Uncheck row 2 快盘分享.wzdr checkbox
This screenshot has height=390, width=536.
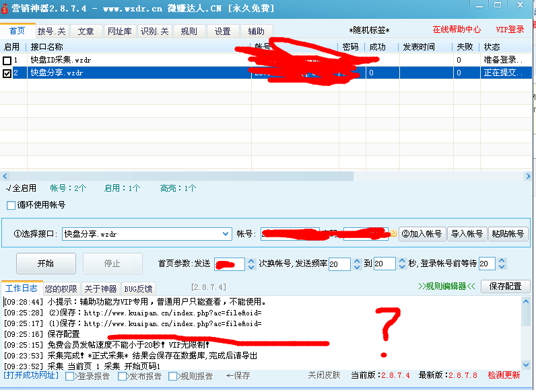point(7,73)
